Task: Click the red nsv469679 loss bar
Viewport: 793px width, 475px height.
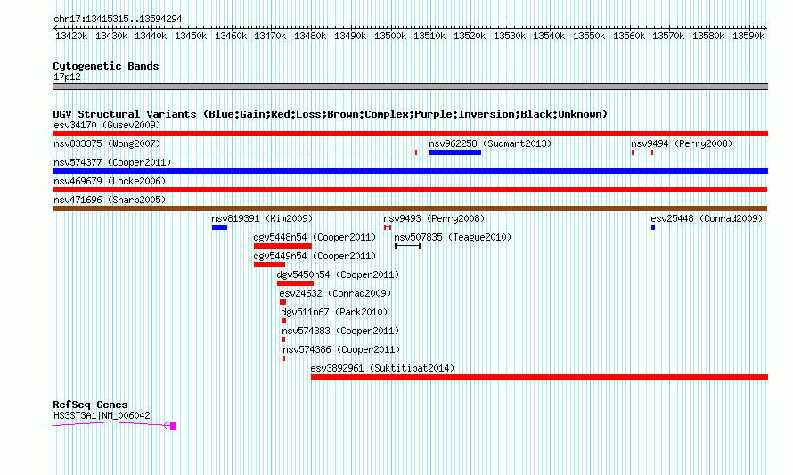Action: tap(410, 190)
